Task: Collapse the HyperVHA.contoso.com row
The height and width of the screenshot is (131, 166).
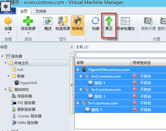Action: click(x=78, y=70)
